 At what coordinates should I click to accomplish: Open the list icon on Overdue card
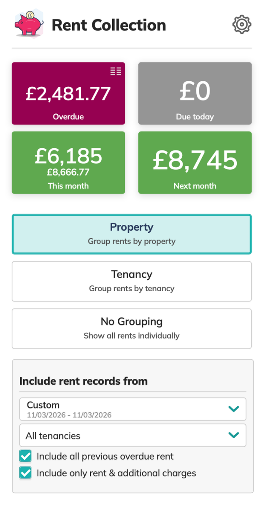click(x=116, y=72)
